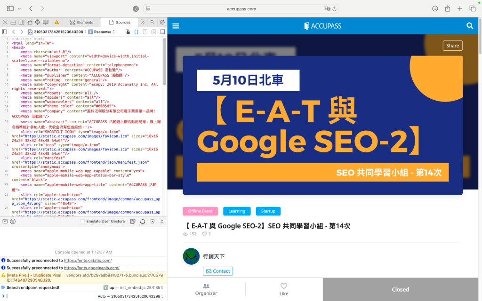Start element selection with the crosshair icon
Image resolution: width=482 pixels, height=301 pixels.
(x=38, y=22)
